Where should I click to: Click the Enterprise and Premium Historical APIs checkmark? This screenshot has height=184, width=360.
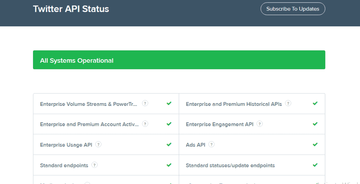click(x=315, y=103)
